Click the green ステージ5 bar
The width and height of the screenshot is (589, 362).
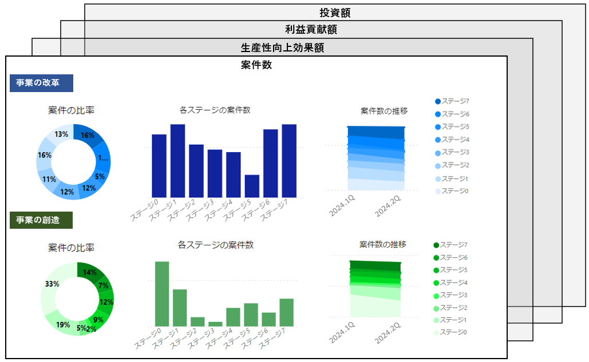click(251, 315)
